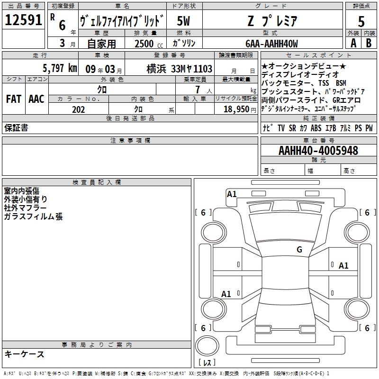Viewport: 379px width, 379px height.
Task: Click アルミ in the 純正装備 row
Action: tap(345, 128)
